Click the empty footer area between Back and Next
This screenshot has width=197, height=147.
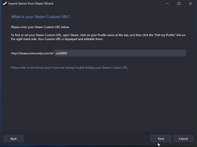(87, 138)
